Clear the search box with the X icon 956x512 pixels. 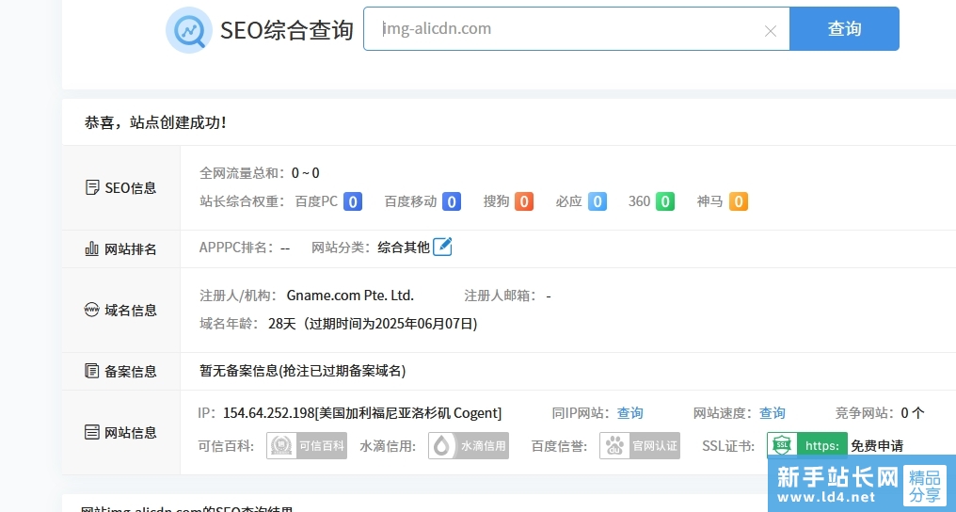(770, 31)
